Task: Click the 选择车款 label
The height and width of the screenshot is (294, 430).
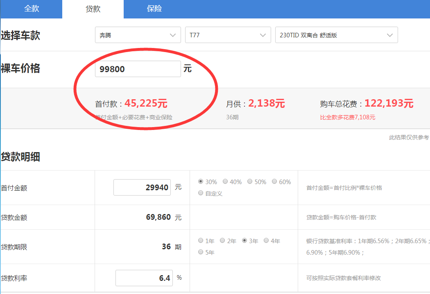Action: pyautogui.click(x=20, y=35)
